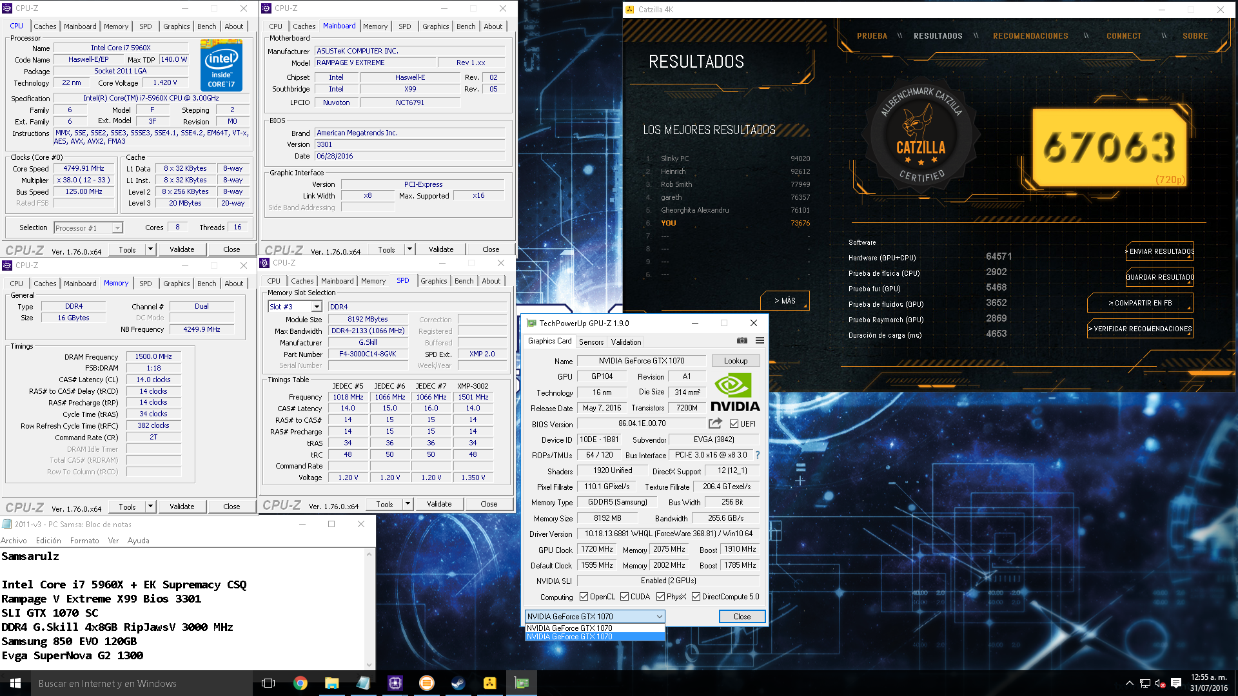Open the Caches tab in the CPU window
The height and width of the screenshot is (696, 1238).
tap(44, 26)
